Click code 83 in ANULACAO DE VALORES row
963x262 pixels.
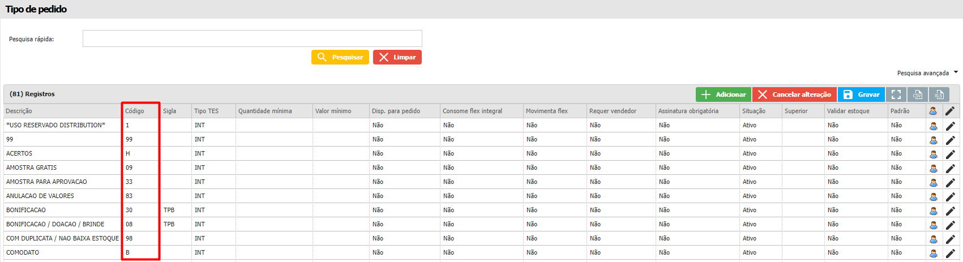[x=129, y=196]
